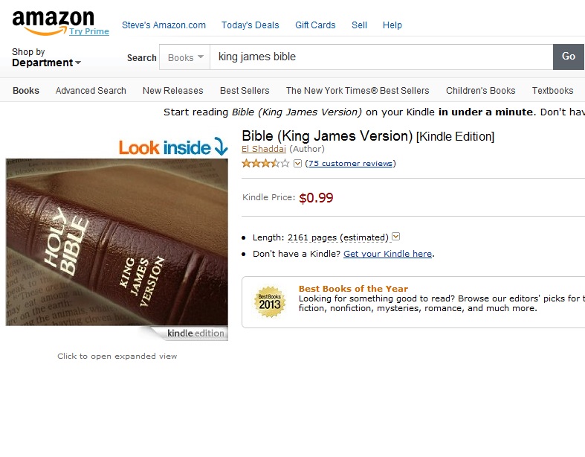Screen dimensions: 585x457
Task: Expand the page length details arrow
Action: coord(396,237)
